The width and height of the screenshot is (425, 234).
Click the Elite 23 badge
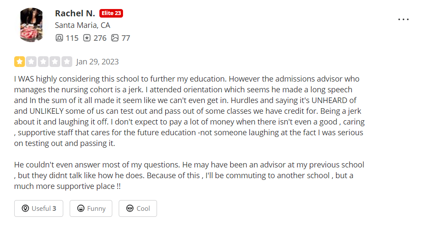point(111,13)
